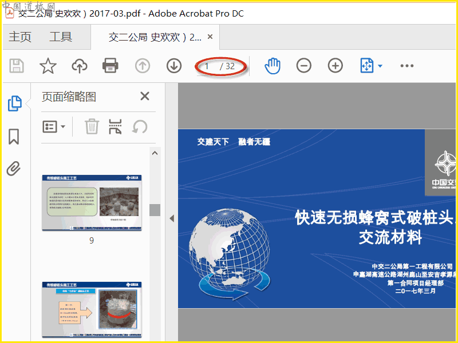Close the 交二公局 document tab
The height and width of the screenshot is (343, 458).
(x=210, y=37)
